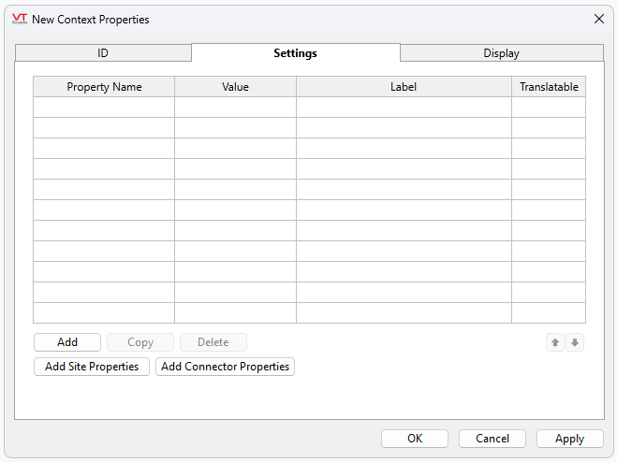Click the Value column header
Screen dimensions: 617x462
[x=235, y=86]
